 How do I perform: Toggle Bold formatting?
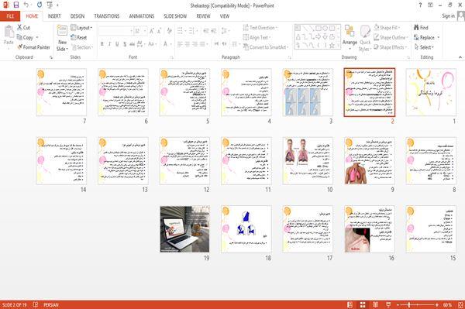[102, 44]
